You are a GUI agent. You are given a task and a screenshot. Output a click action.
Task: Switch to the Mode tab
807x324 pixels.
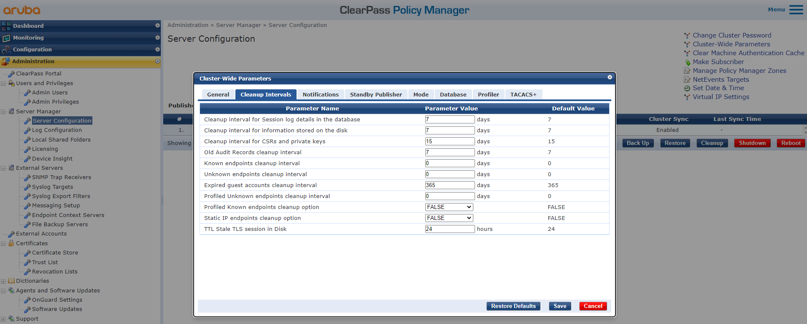click(421, 95)
